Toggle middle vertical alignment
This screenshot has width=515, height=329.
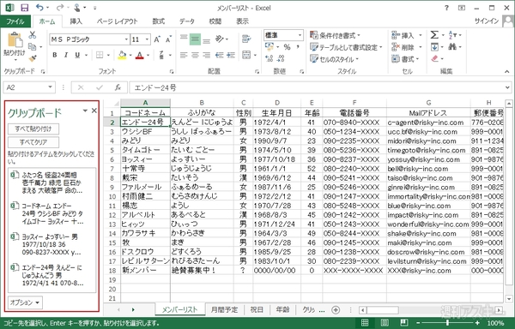(195, 39)
